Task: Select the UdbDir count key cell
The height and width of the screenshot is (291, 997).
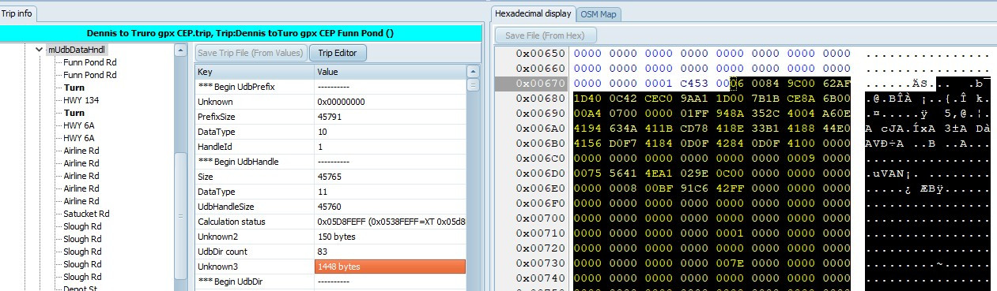Action: pos(254,252)
